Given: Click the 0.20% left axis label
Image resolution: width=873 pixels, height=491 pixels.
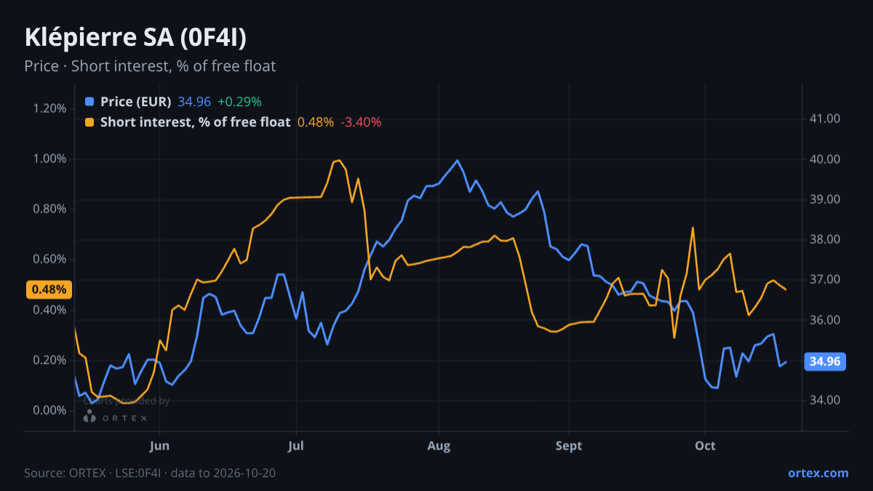Looking at the screenshot, I should [49, 360].
